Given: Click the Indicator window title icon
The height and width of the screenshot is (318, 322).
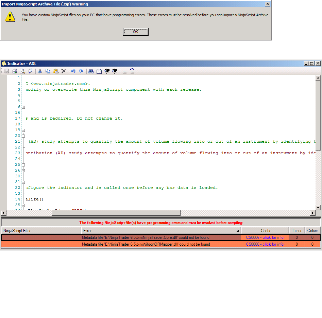Looking at the screenshot, I should point(4,64).
